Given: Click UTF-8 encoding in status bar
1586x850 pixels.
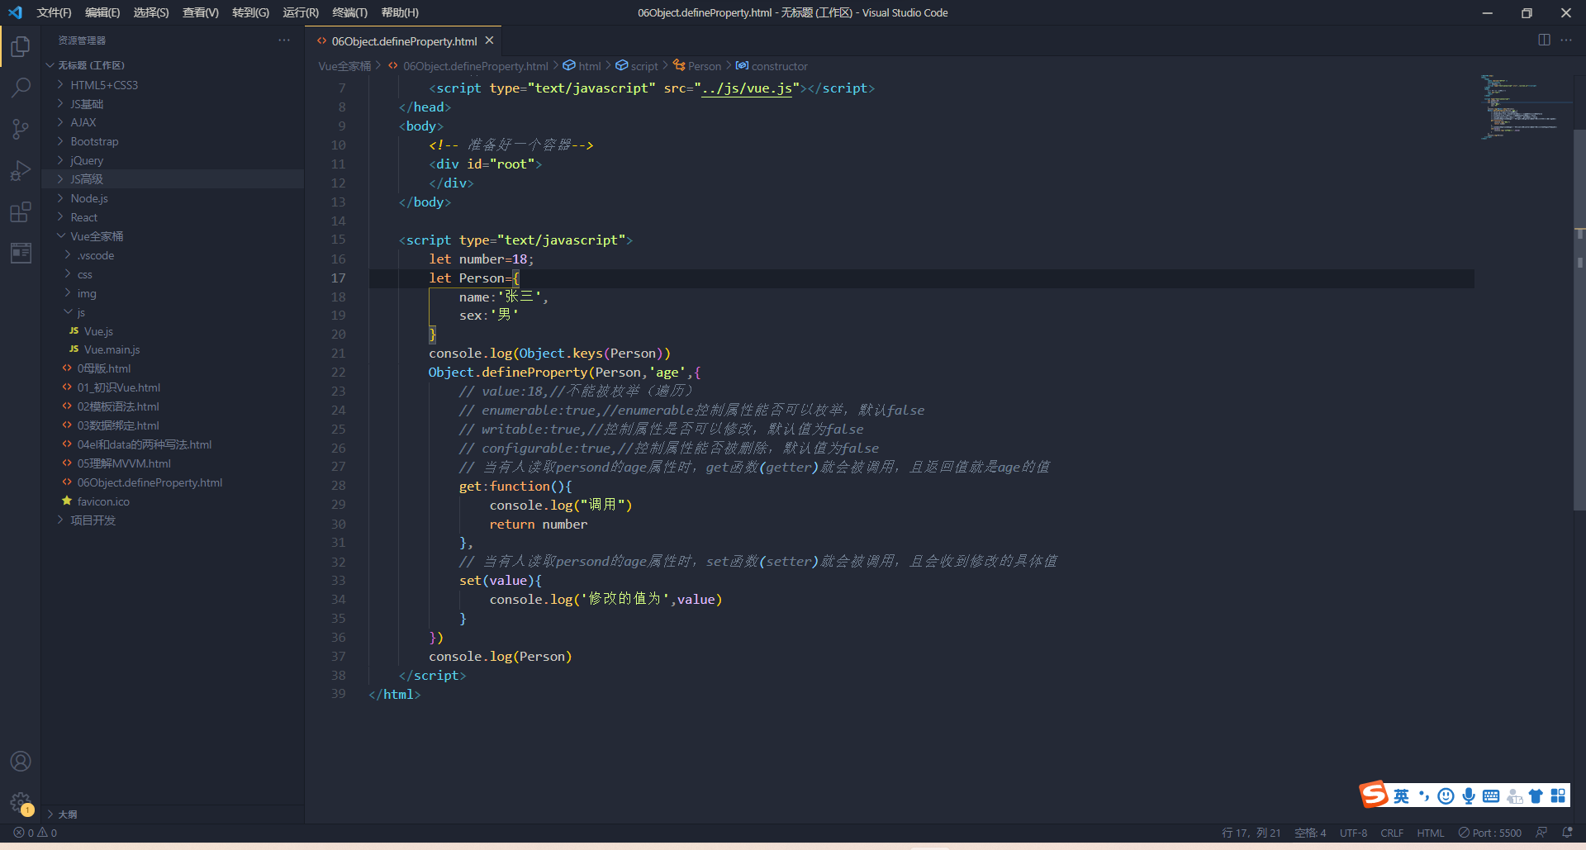Looking at the screenshot, I should tap(1352, 833).
